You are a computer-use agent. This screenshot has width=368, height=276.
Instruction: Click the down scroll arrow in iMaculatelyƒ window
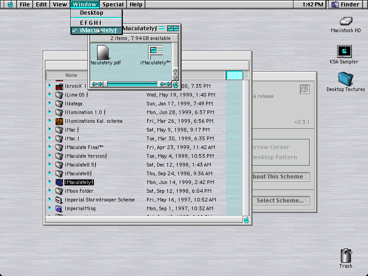click(175, 77)
